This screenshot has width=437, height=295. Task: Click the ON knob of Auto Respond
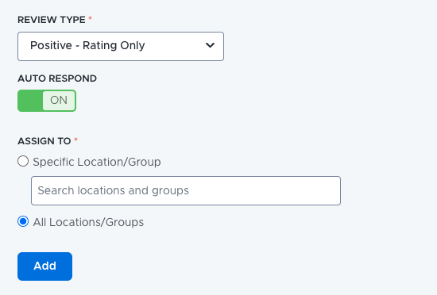(x=59, y=101)
